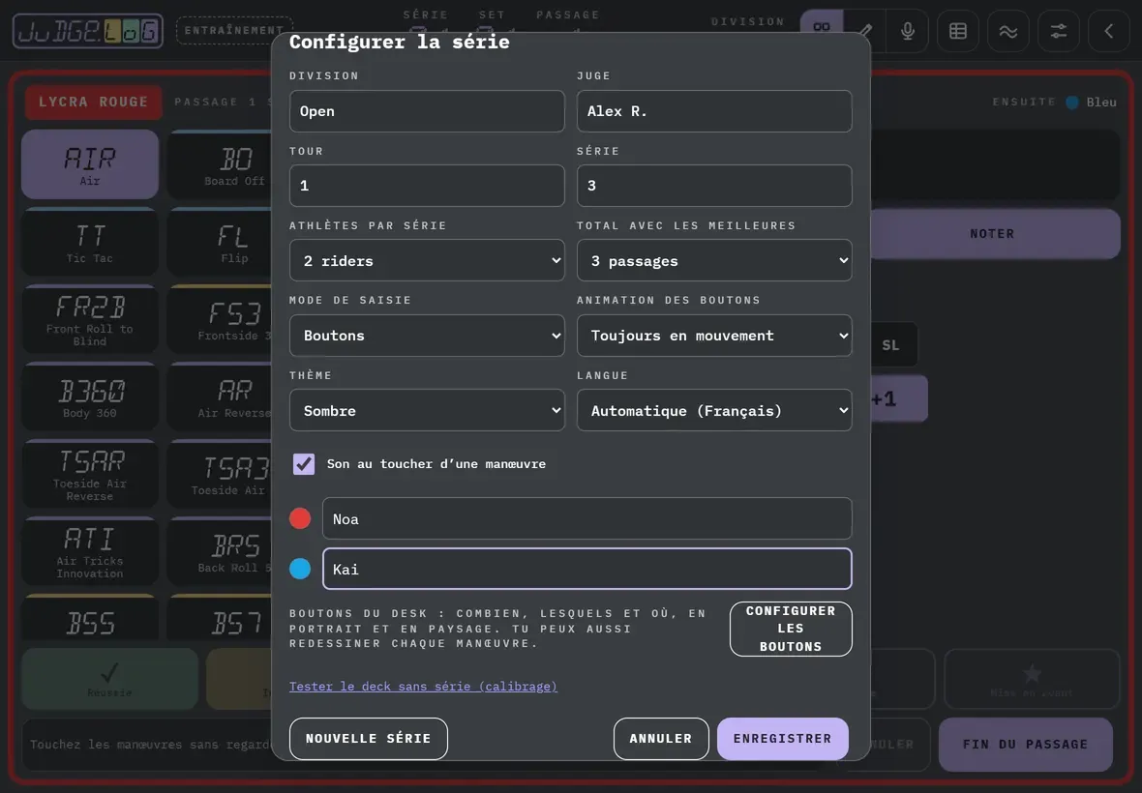1142x793 pixels.
Task: Click the Juge name field
Action: (x=714, y=111)
